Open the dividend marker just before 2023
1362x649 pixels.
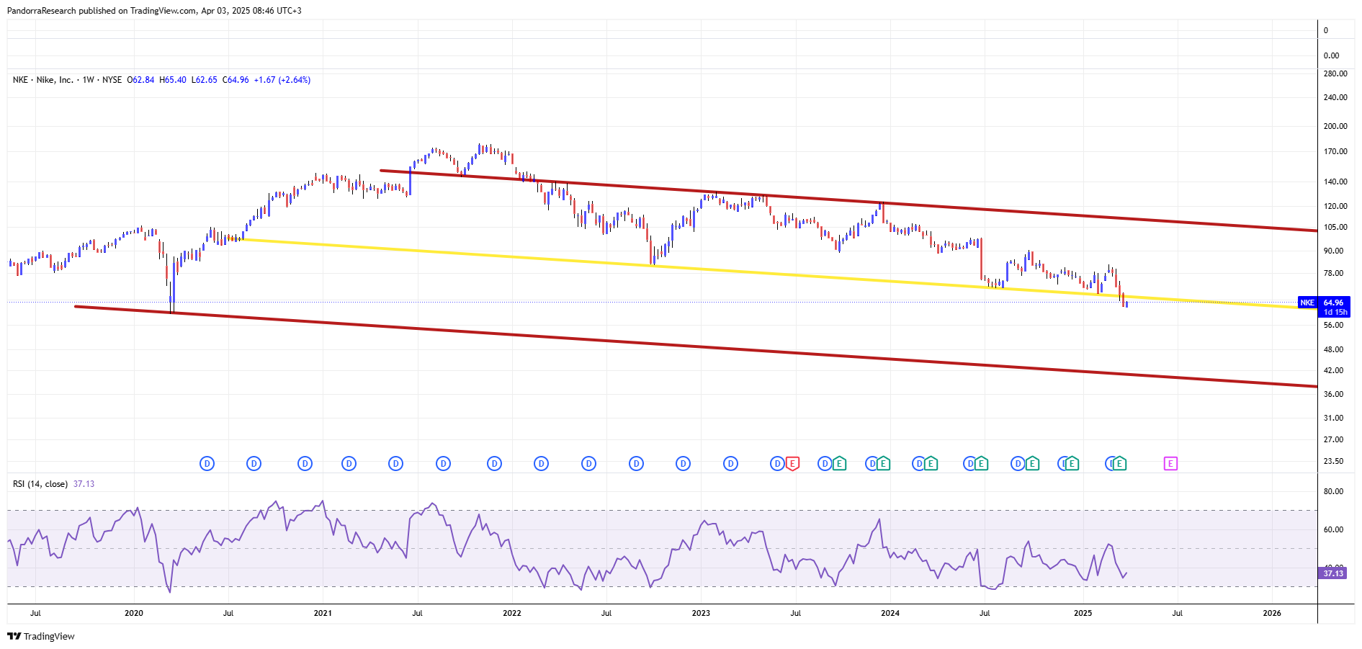click(683, 464)
